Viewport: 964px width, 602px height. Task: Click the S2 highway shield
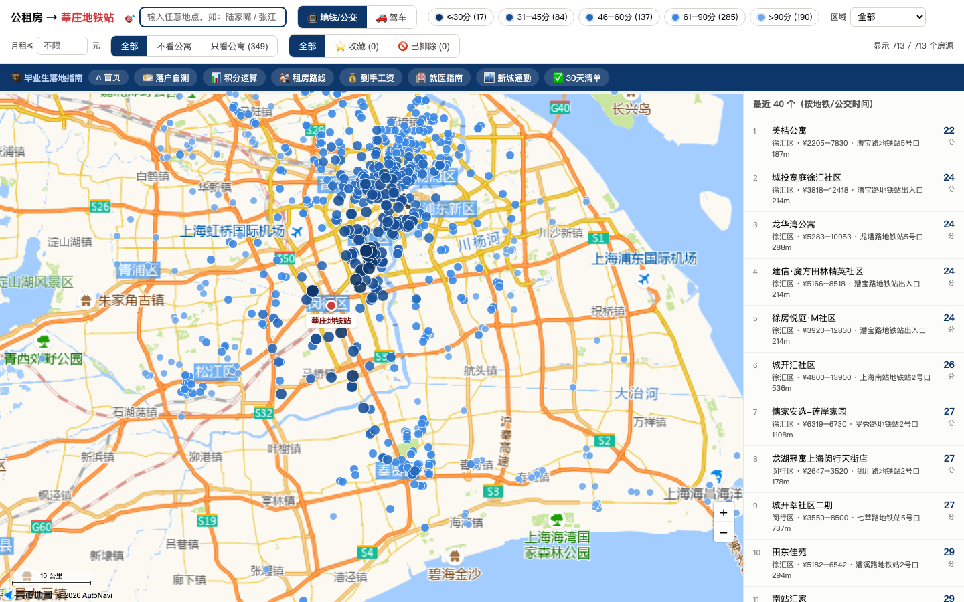tap(605, 441)
